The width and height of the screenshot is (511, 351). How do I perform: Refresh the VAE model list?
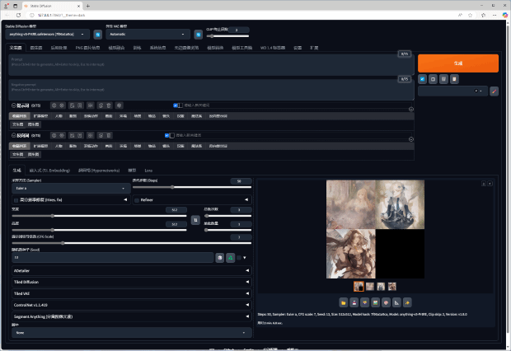(x=198, y=35)
